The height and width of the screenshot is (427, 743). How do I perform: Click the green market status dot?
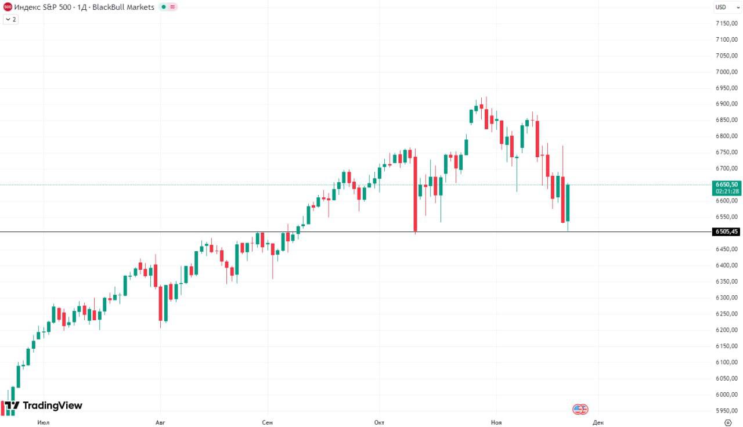[x=164, y=7]
